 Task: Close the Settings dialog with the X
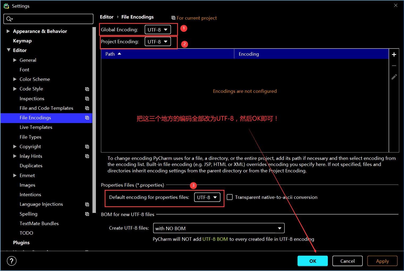point(396,5)
